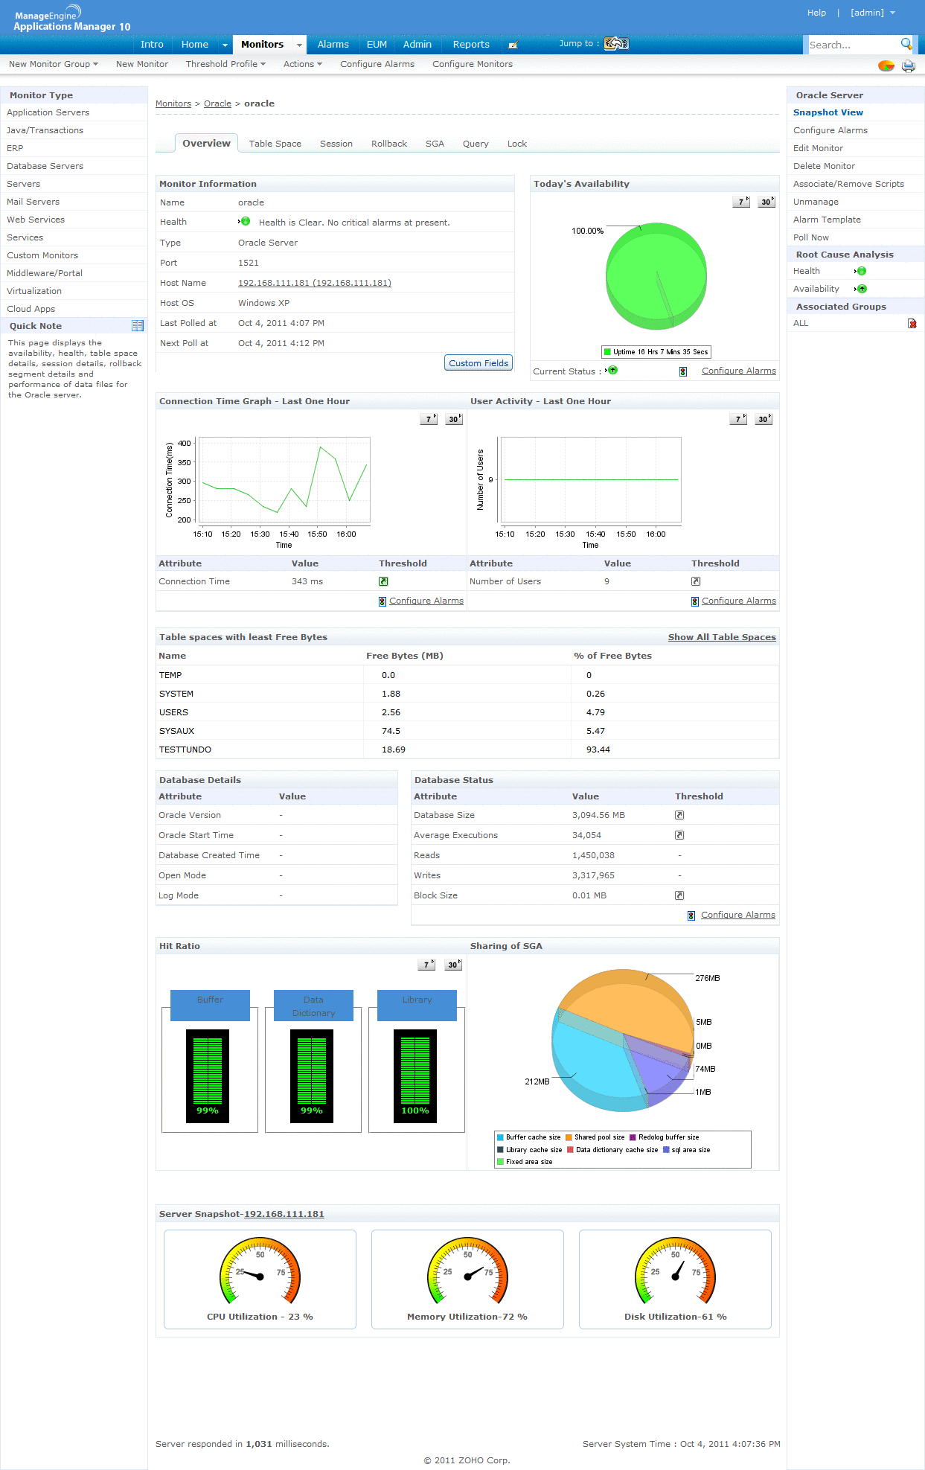This screenshot has height=1470, width=925.
Task: Open the Alarms main tab
Action: 333,45
